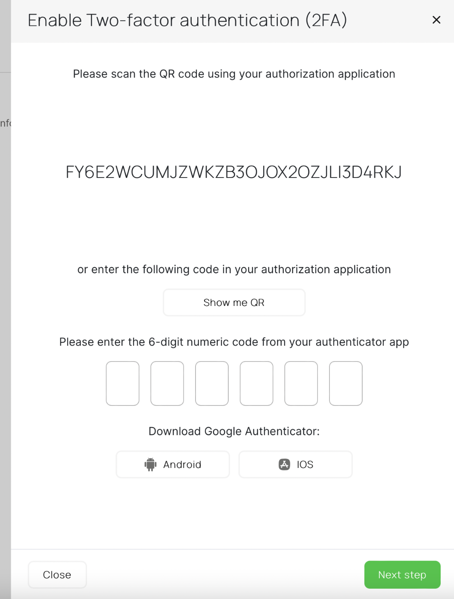Click Show me QR to display the QR code

click(x=234, y=302)
